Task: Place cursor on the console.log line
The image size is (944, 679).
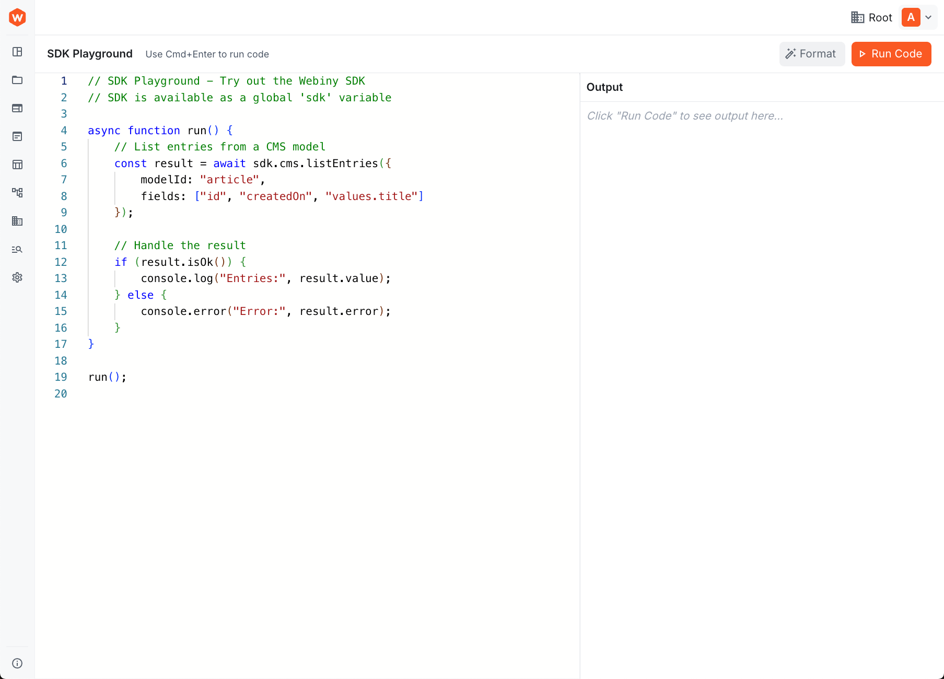Action: [x=265, y=278]
